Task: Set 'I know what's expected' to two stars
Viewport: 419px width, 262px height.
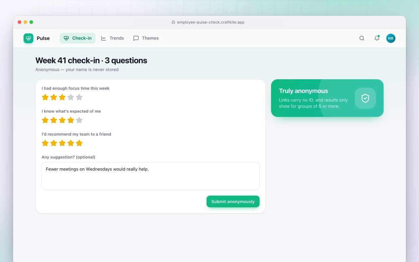Action: click(x=54, y=120)
